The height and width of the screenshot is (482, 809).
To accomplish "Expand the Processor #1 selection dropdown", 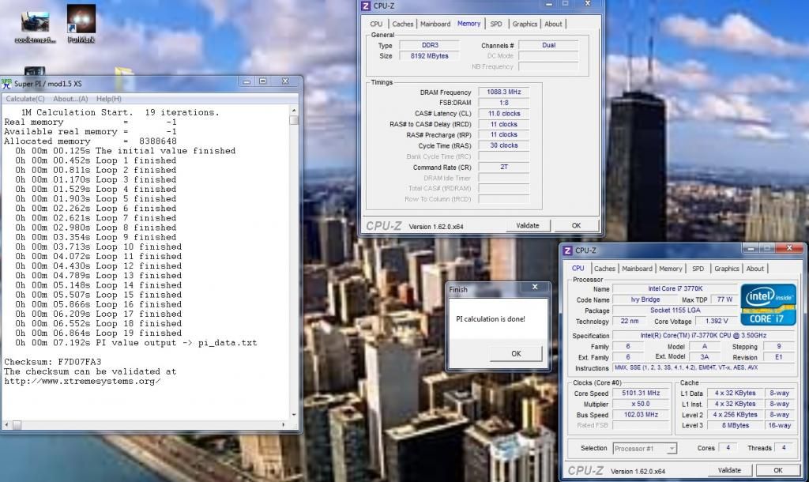I will [671, 449].
